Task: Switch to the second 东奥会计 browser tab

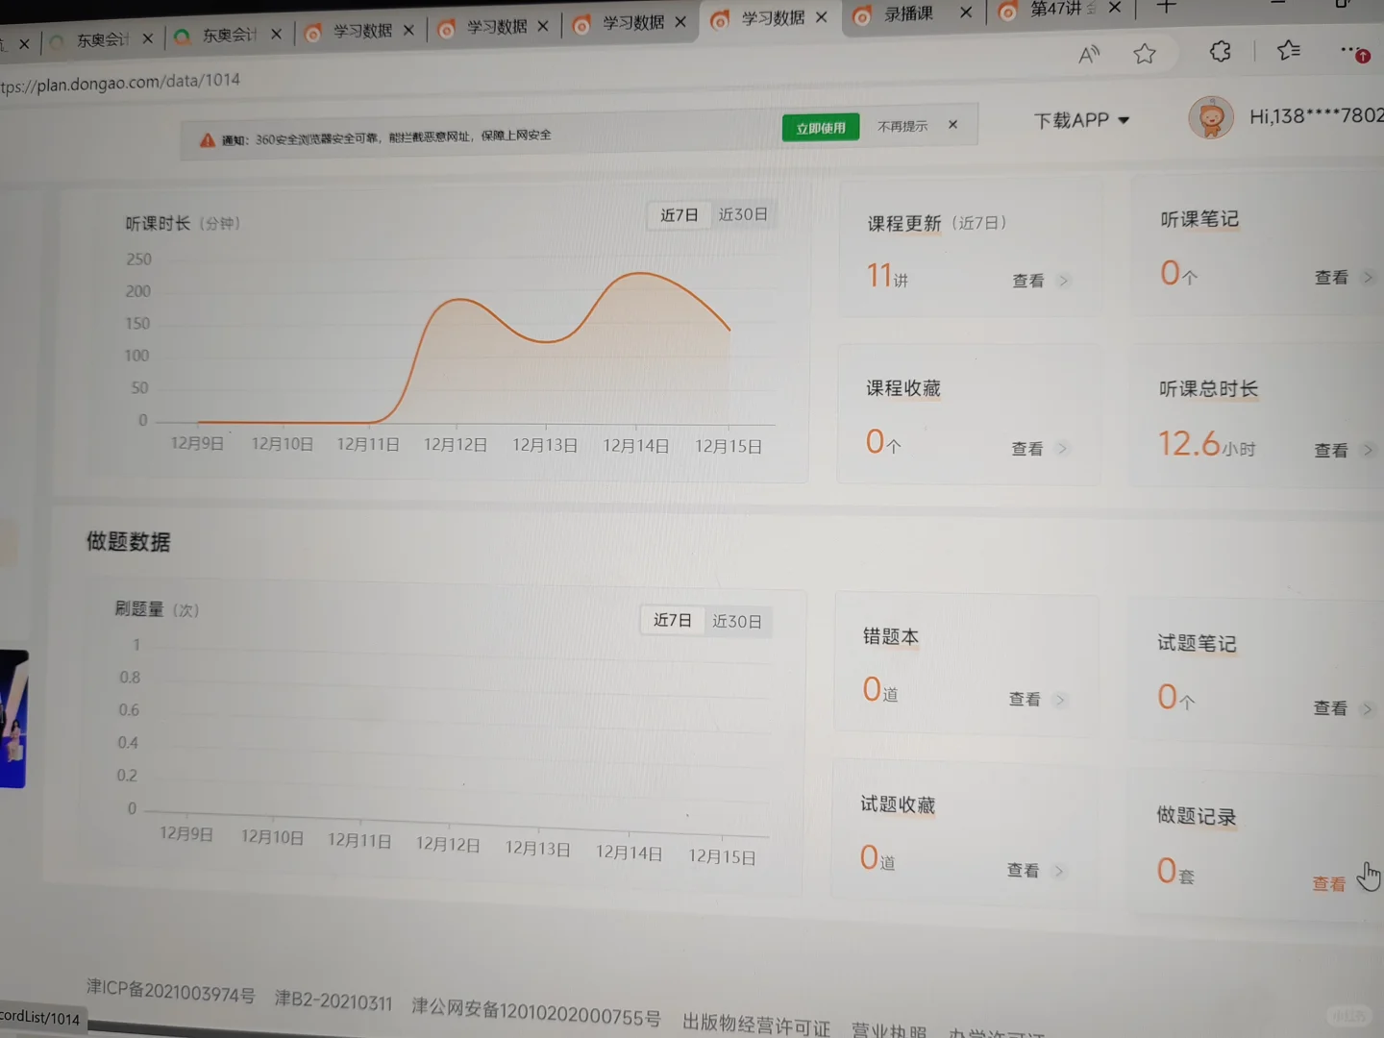Action: pos(230,36)
